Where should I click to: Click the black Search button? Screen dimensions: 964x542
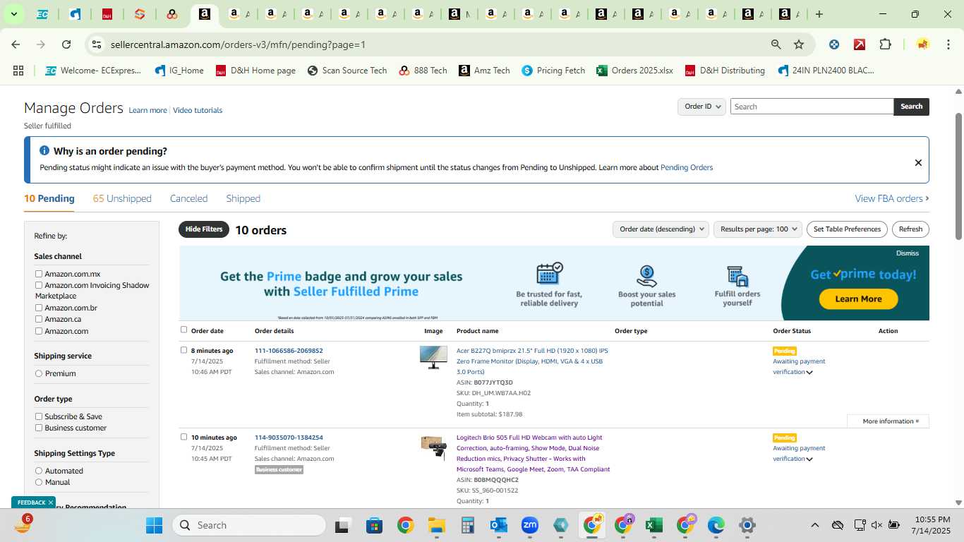click(911, 107)
